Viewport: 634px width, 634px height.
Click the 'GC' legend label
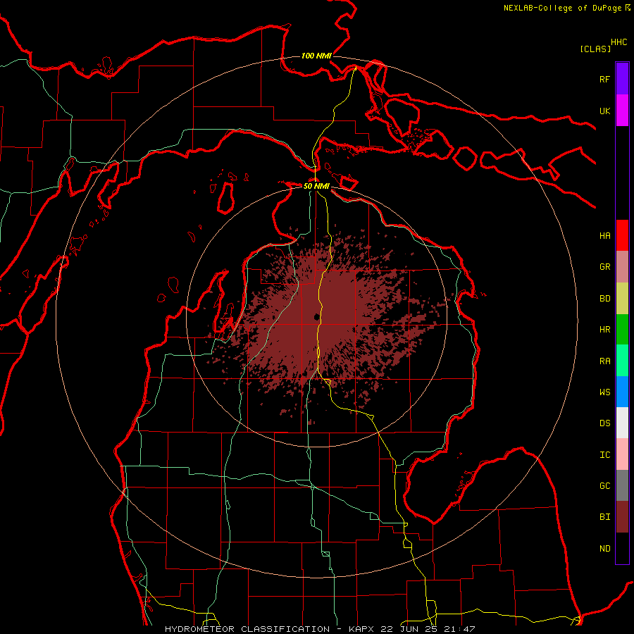coord(604,486)
